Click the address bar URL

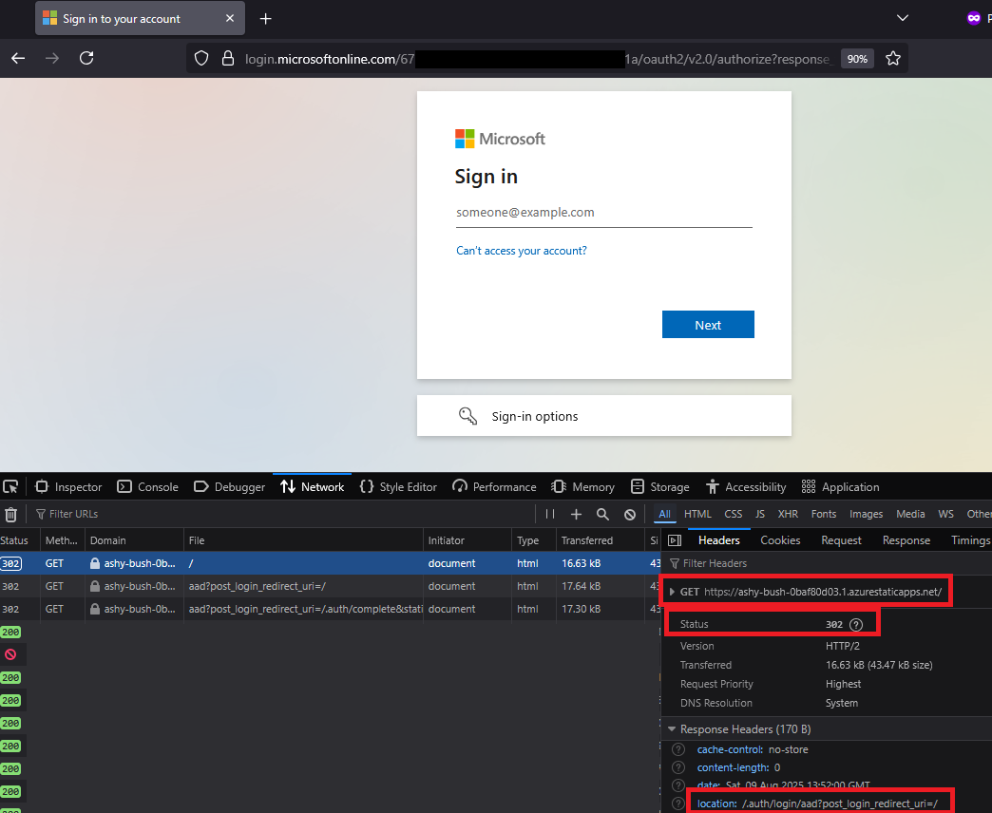coord(538,59)
